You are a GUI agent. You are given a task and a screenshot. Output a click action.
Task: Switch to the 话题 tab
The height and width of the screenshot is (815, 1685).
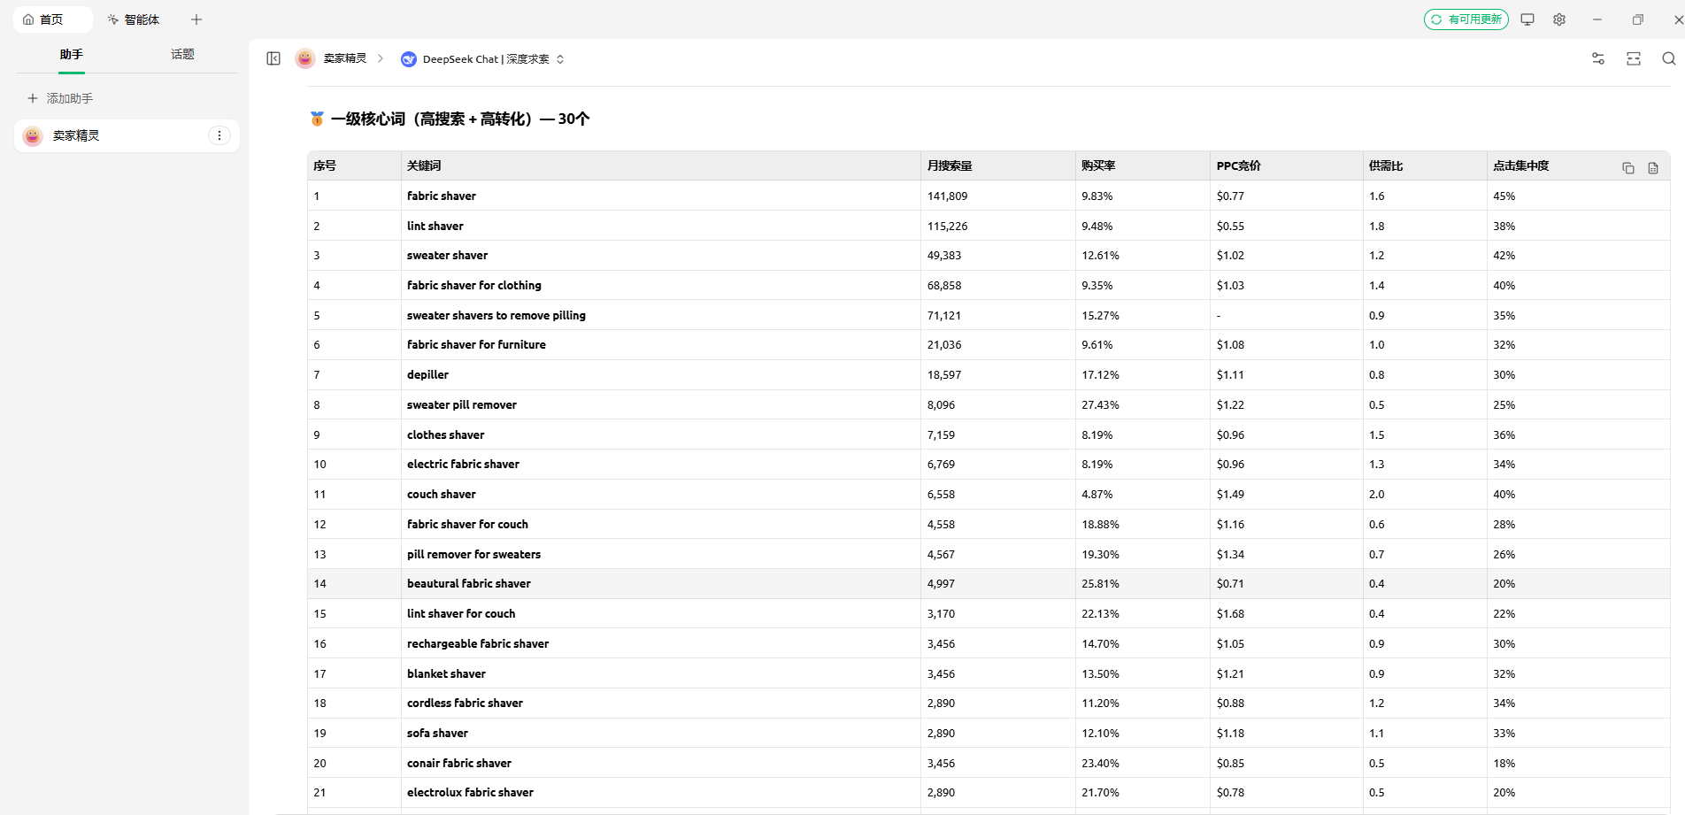coord(182,55)
